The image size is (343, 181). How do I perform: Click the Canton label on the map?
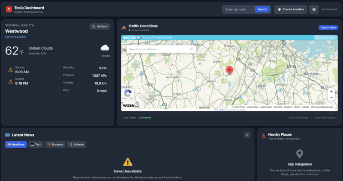261,86
